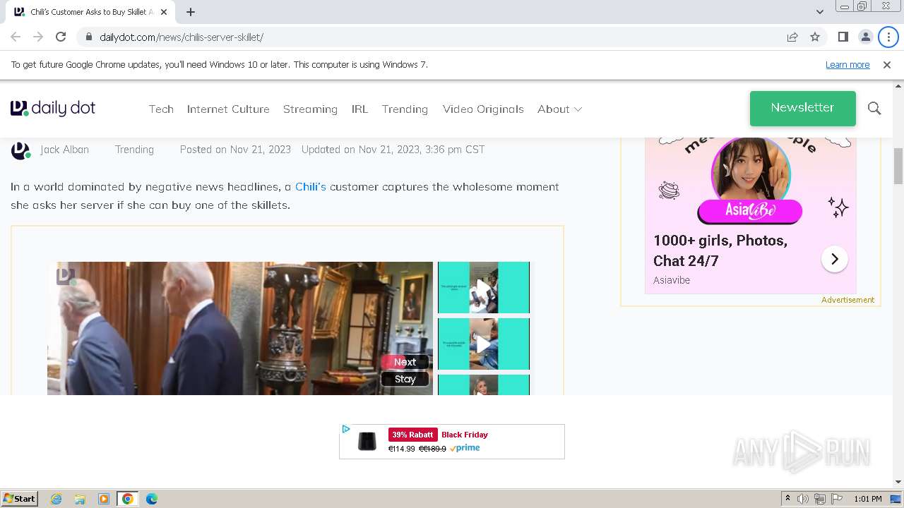Open the Video Originals section
The width and height of the screenshot is (904, 508).
point(483,109)
